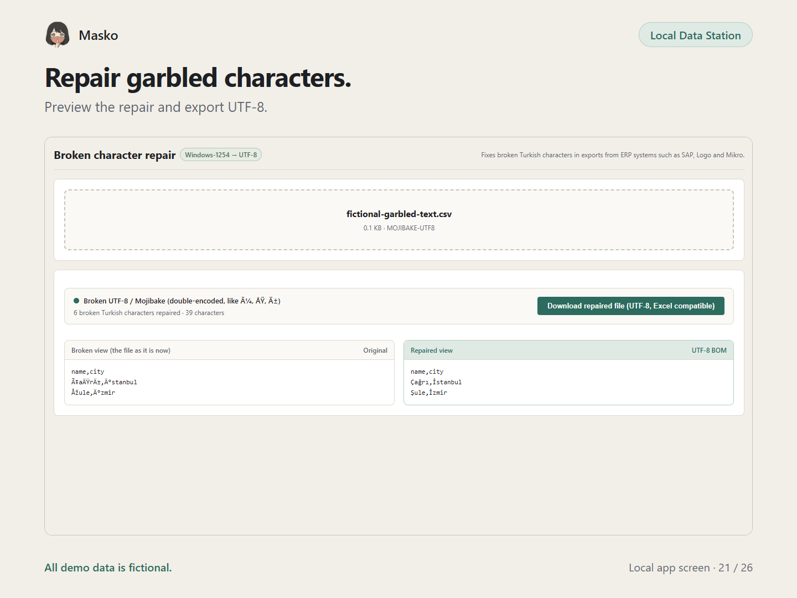Click the ERP systems description text

613,155
